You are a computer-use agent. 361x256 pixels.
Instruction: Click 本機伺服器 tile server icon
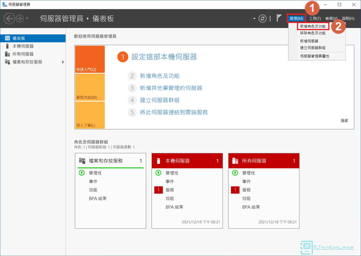click(159, 161)
